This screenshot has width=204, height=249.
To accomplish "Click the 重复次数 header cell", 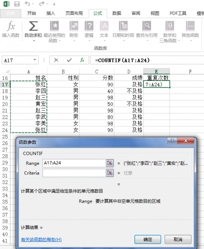I will pyautogui.click(x=157, y=78).
